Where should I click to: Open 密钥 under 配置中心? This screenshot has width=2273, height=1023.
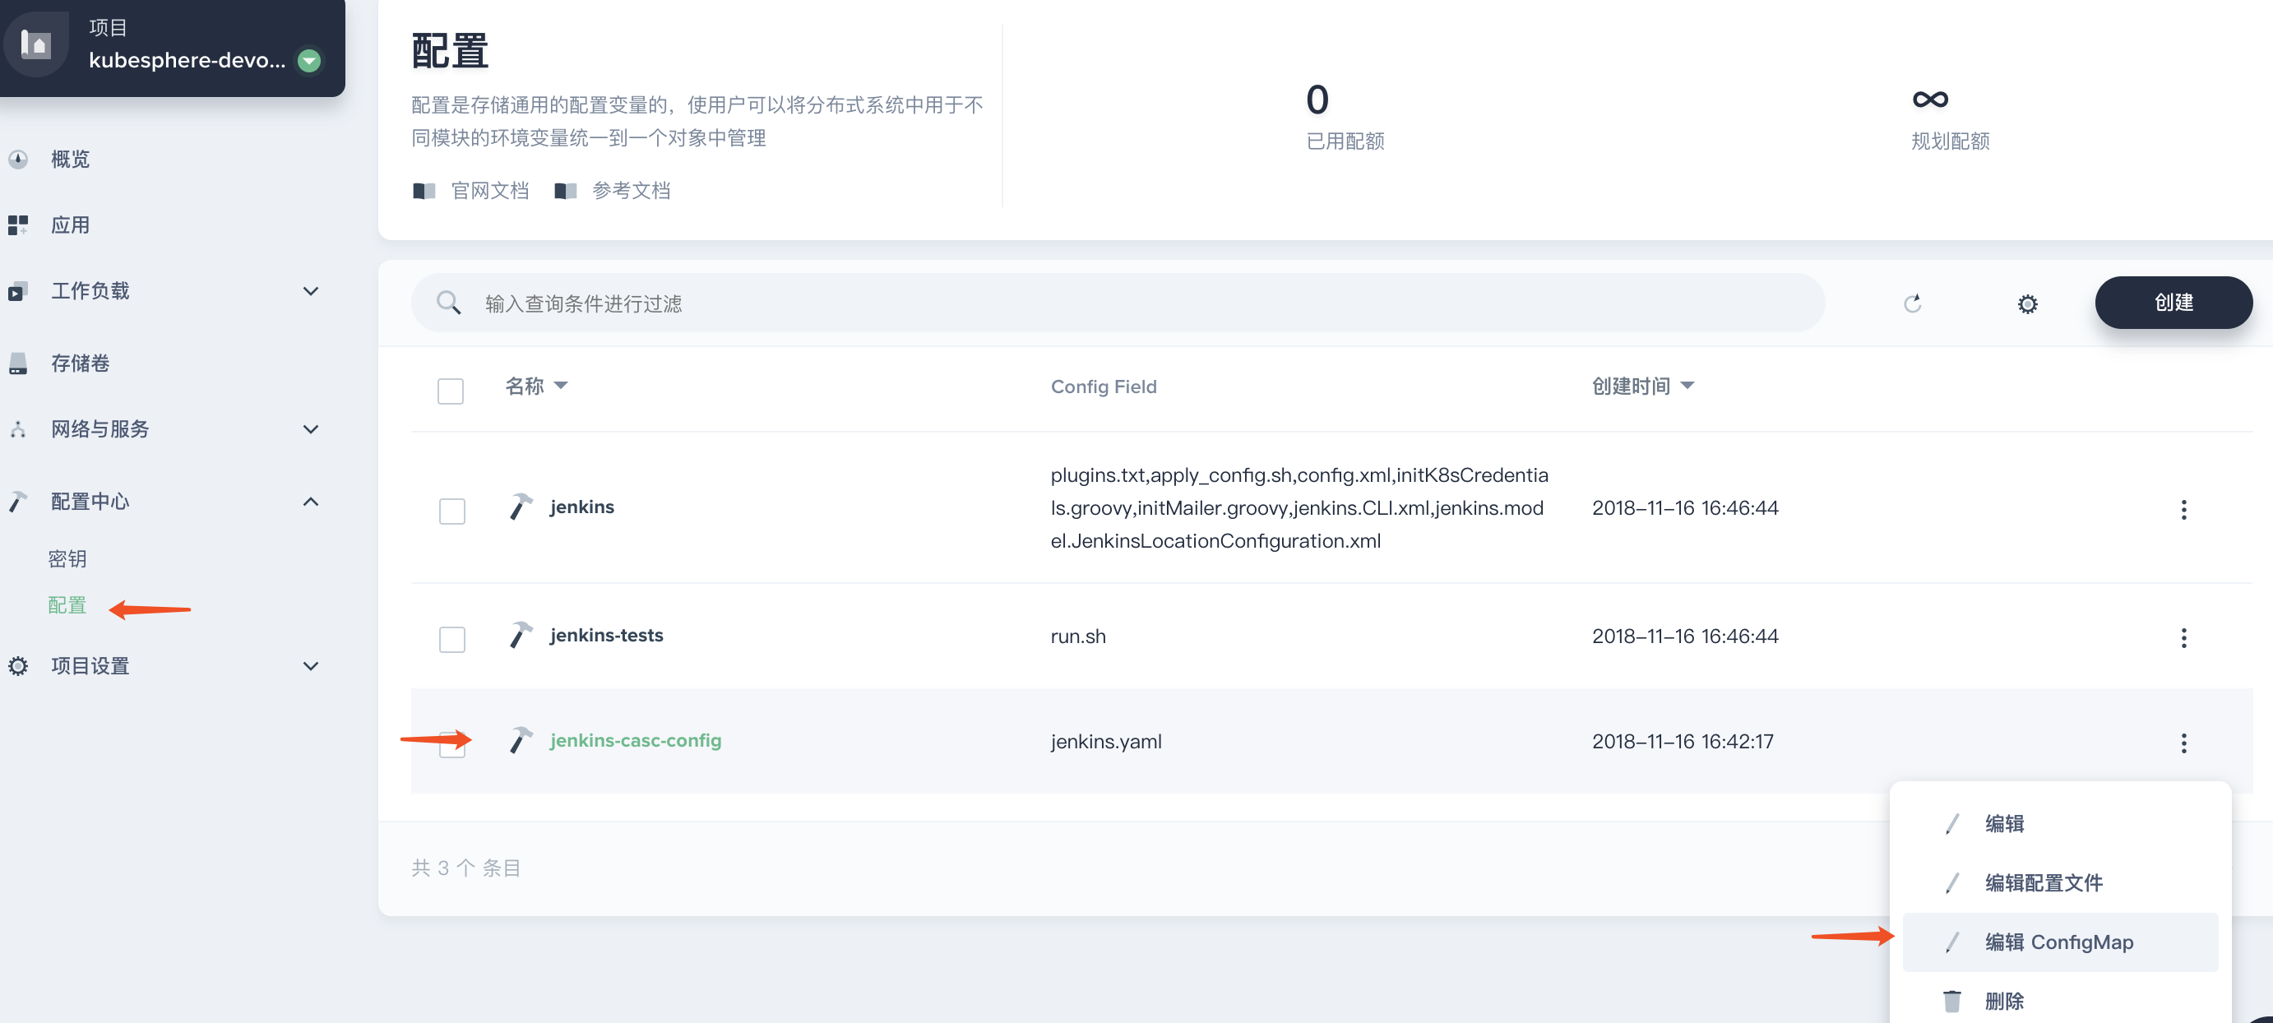(x=67, y=558)
